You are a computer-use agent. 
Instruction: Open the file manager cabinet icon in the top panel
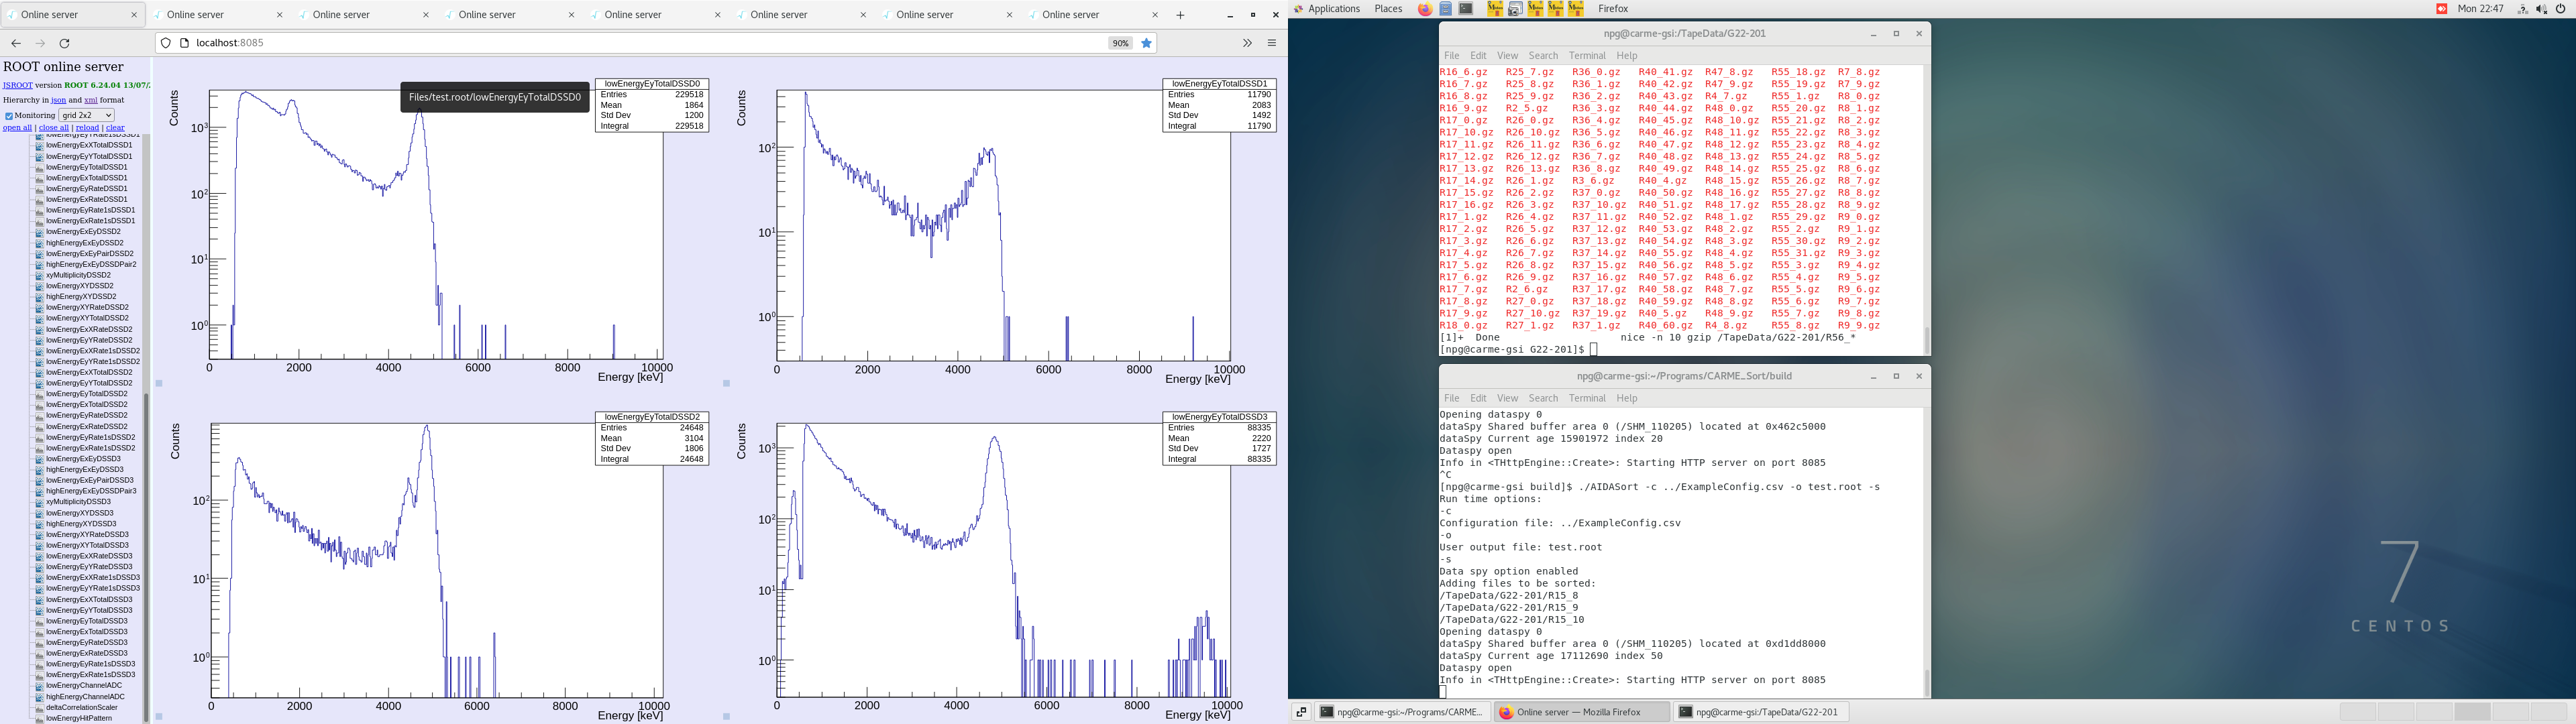1446,9
